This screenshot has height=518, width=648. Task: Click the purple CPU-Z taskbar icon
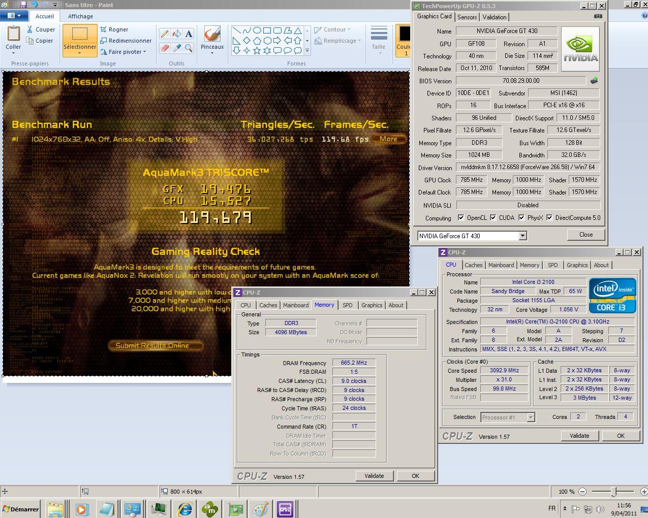285,509
